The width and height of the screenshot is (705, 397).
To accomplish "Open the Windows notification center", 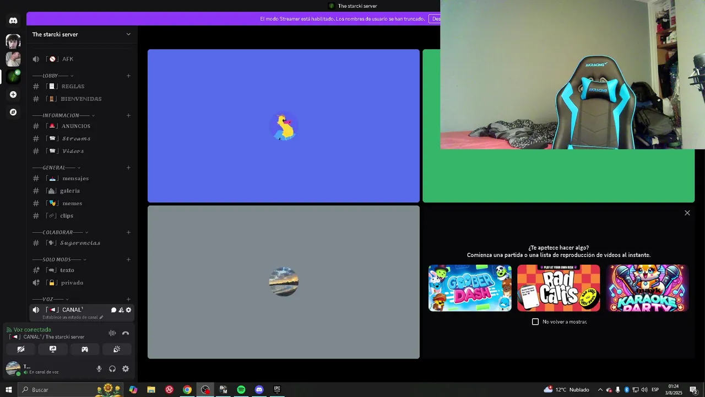I will 693,390.
